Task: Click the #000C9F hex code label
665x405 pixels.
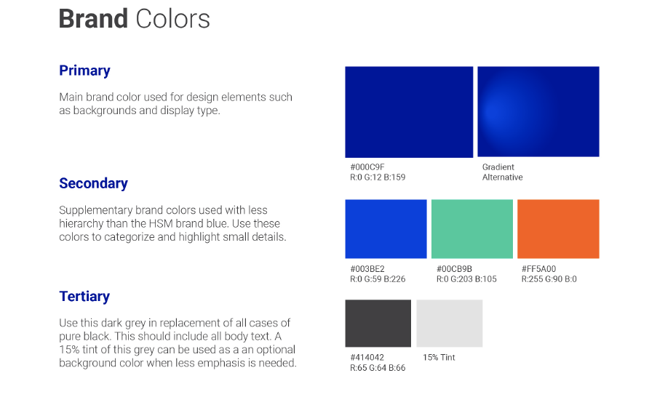Action: (367, 167)
